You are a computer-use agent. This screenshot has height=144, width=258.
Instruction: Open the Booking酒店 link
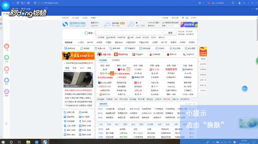click(105, 83)
